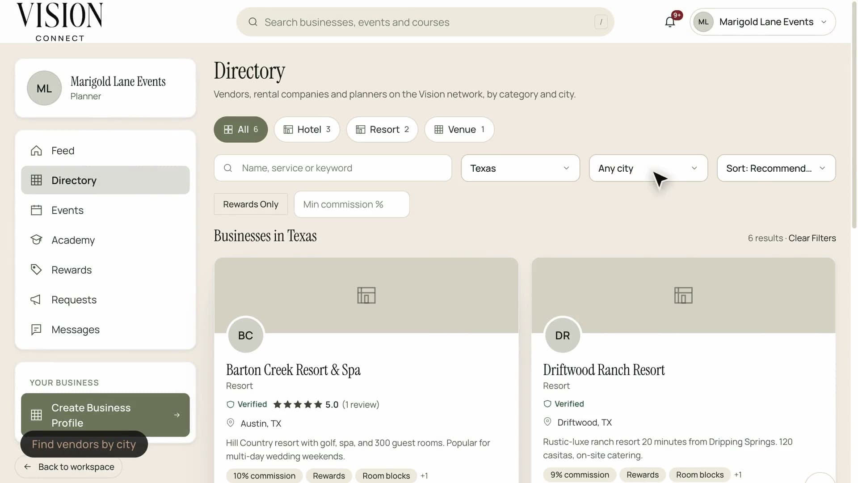The width and height of the screenshot is (858, 483).
Task: Open the Driftwood Ranch Resort title
Action: [604, 370]
